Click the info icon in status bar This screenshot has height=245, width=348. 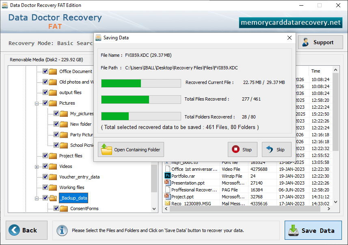(62, 230)
